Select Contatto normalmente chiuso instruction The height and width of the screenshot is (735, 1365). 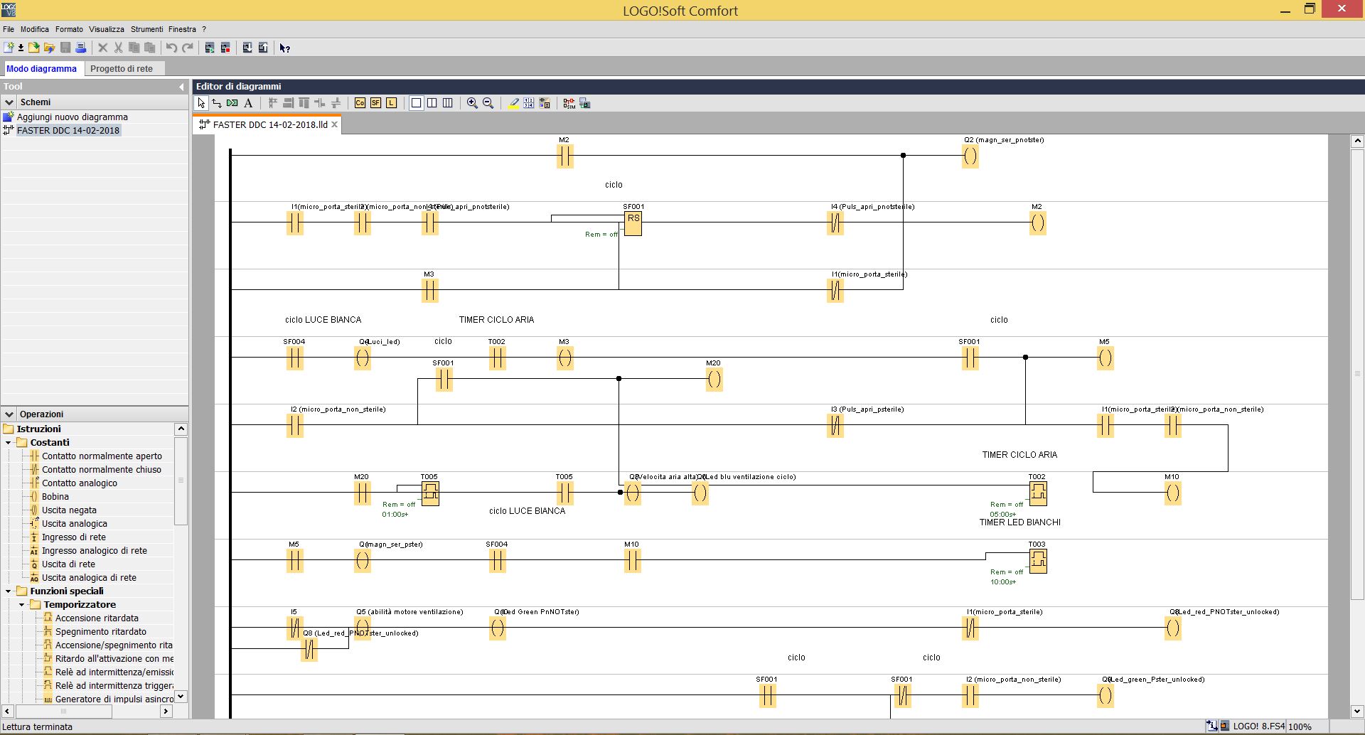[101, 469]
